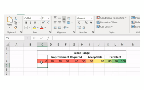Set Middle Align
144x90 pixels.
(x=59, y=18)
